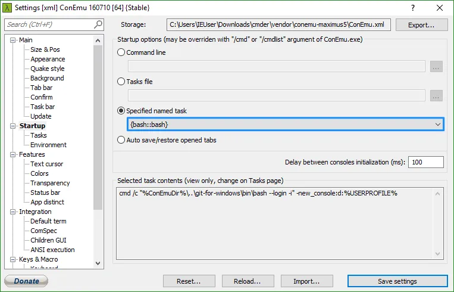This screenshot has width=454, height=292.
Task: Click the Reload... button
Action: [248, 281]
